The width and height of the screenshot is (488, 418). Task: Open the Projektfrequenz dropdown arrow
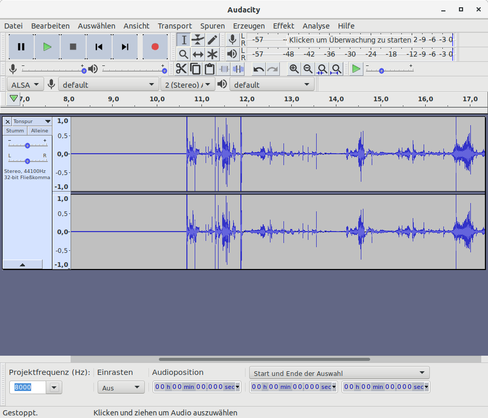coord(54,387)
